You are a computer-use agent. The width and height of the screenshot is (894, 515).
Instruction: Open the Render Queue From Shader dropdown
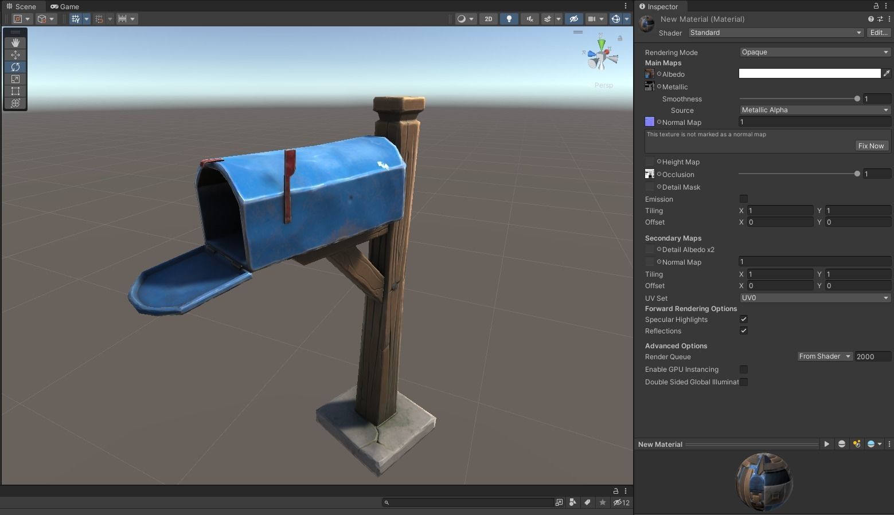pyautogui.click(x=825, y=356)
